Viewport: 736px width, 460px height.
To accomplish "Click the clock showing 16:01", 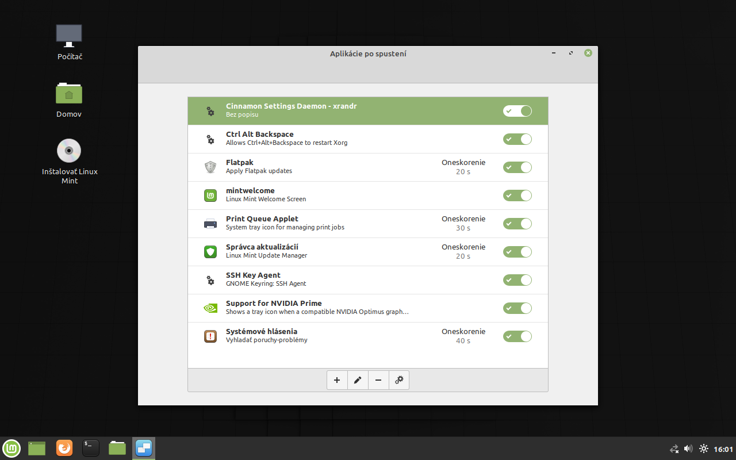I will [x=723, y=449].
